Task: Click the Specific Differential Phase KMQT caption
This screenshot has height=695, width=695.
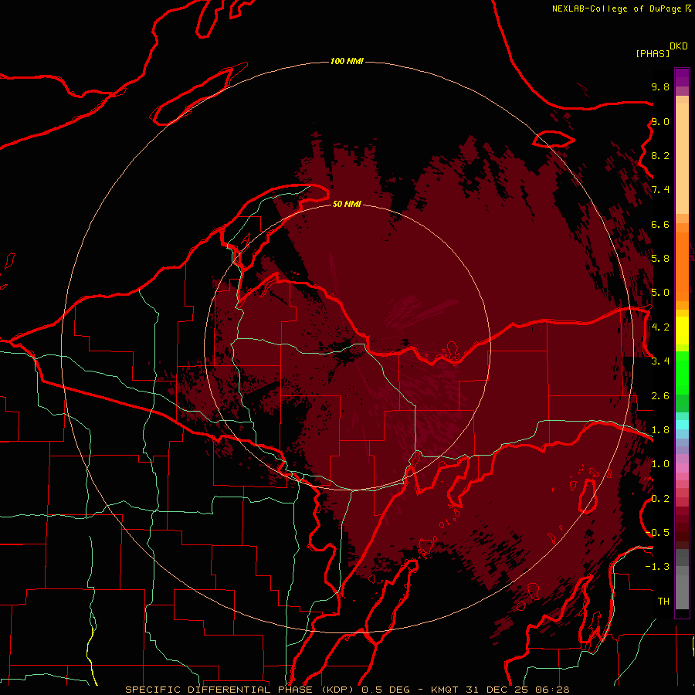Action: click(x=347, y=690)
